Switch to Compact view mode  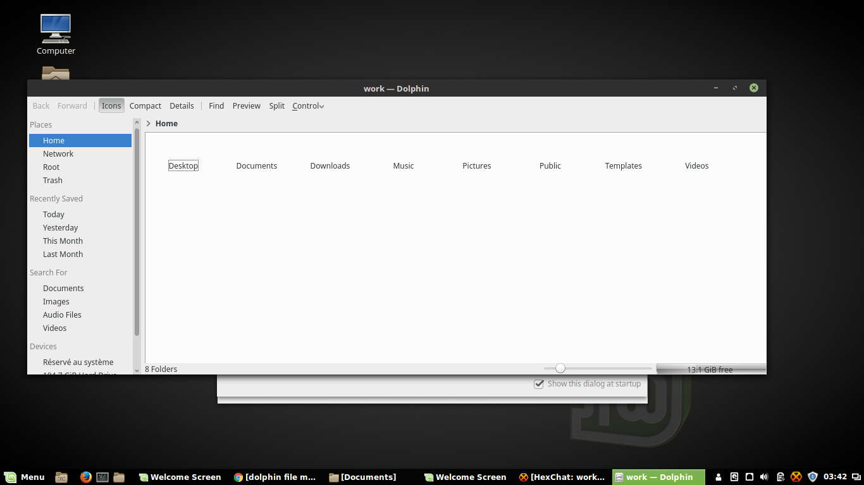(x=145, y=105)
